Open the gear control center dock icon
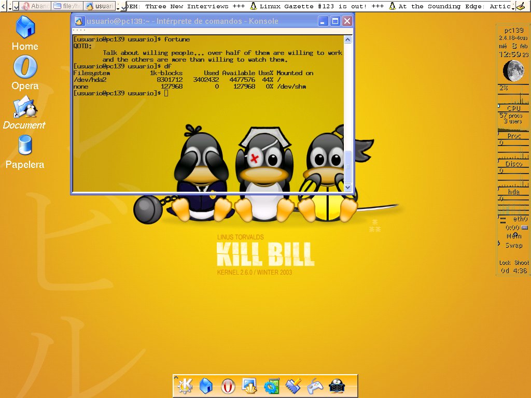Image resolution: width=531 pixels, height=398 pixels. click(272, 386)
